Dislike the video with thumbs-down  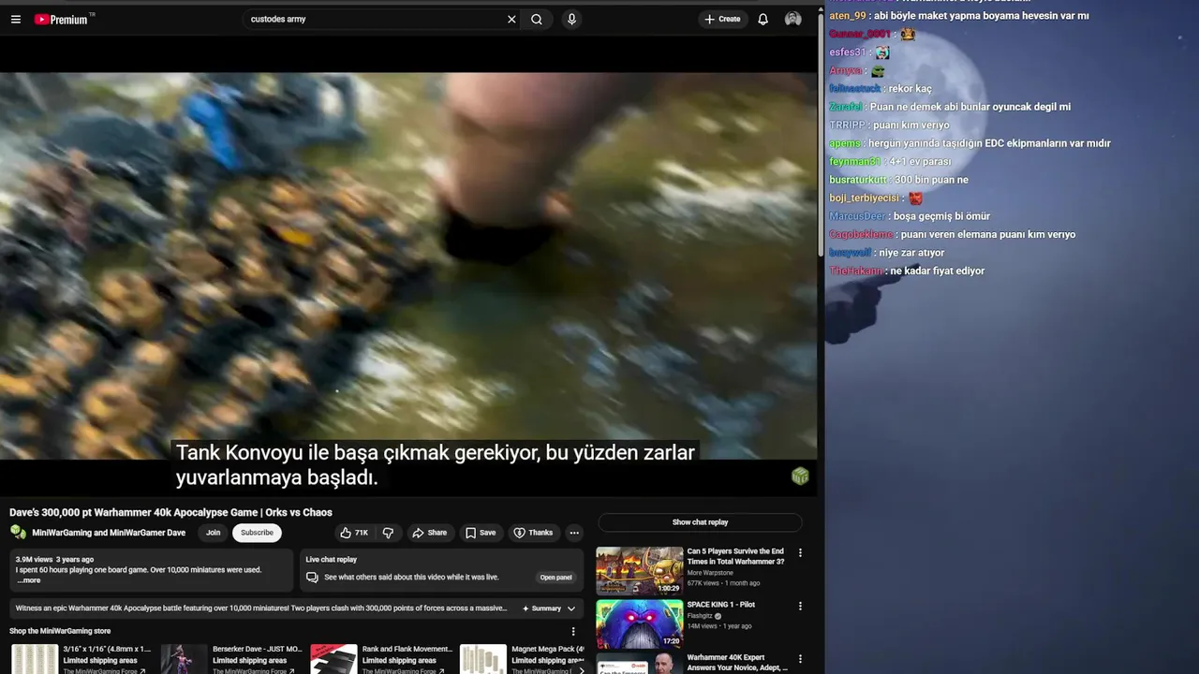[x=388, y=533]
